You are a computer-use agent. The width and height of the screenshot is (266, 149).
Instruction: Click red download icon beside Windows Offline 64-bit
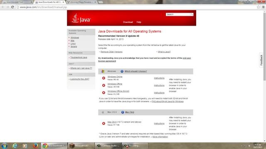103,93
